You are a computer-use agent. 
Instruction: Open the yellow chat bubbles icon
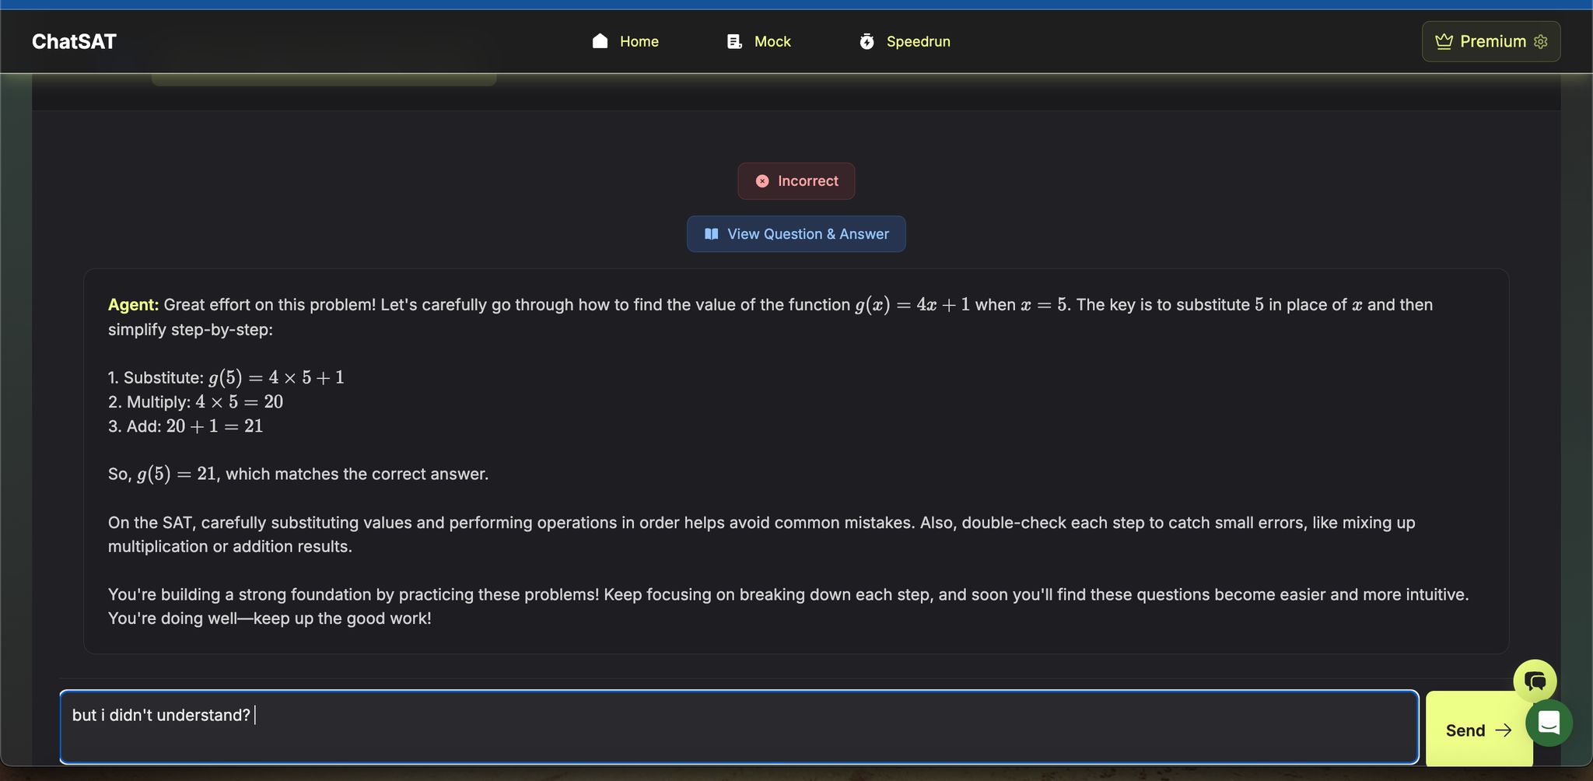1535,681
